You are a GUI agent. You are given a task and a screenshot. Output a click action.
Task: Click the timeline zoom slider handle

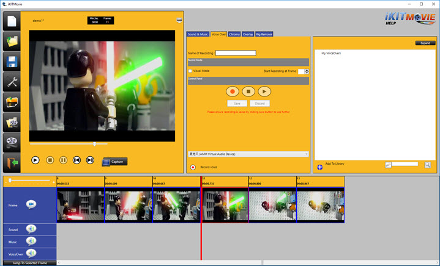pyautogui.click(x=10, y=181)
